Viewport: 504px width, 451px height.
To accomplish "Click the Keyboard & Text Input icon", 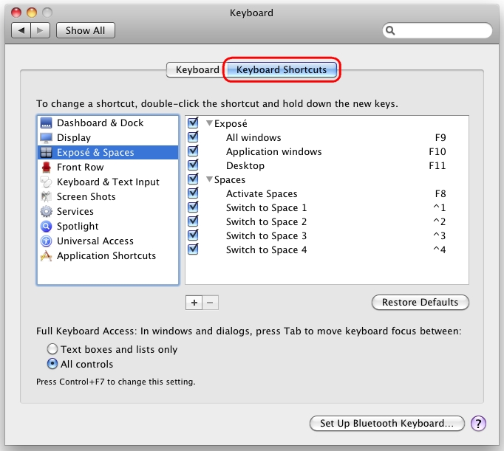I will click(47, 182).
